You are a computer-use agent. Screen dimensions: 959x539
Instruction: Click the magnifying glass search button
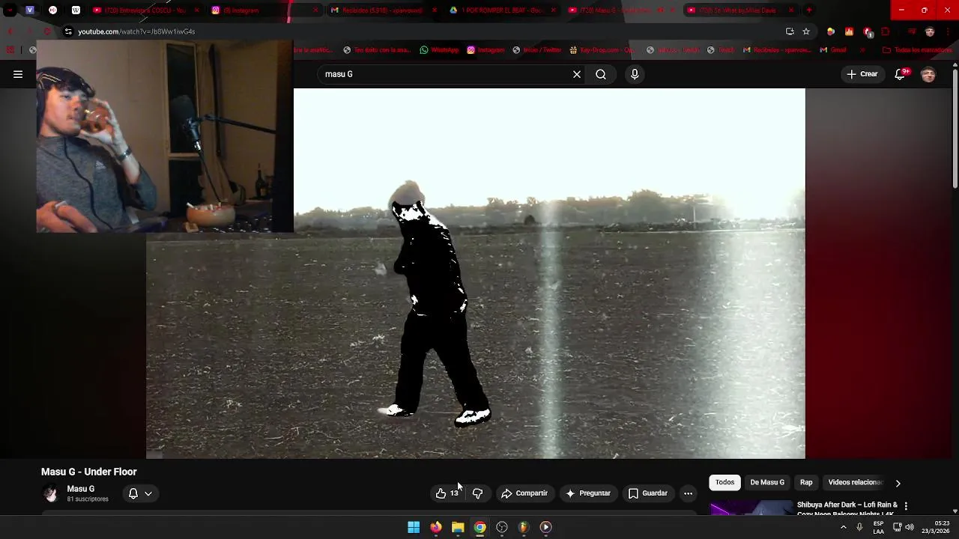click(x=601, y=74)
